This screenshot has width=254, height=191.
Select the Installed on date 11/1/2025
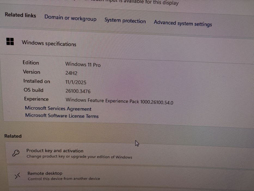pos(76,82)
